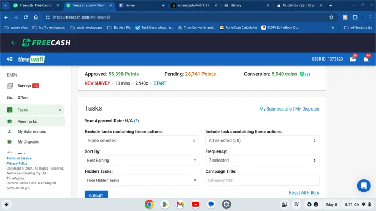Go to browser home page
Viewport: 376px width, 211px height.
pos(36,17)
